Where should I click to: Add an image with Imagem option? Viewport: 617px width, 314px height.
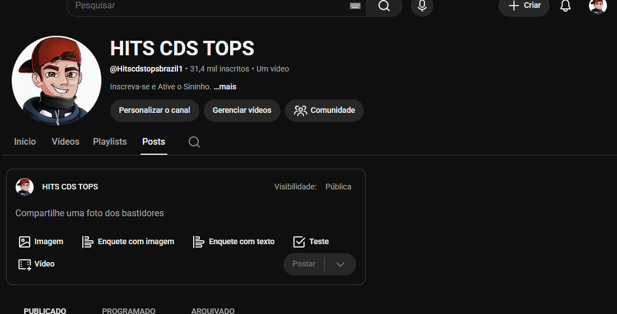point(41,242)
